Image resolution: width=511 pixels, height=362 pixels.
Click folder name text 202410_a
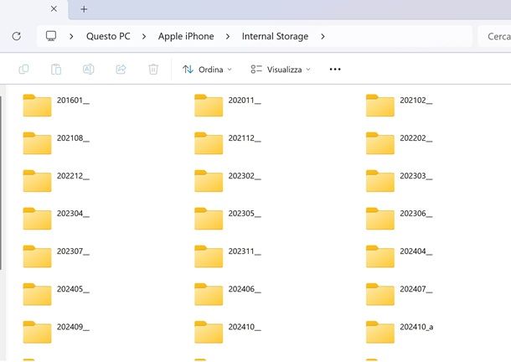pos(416,327)
